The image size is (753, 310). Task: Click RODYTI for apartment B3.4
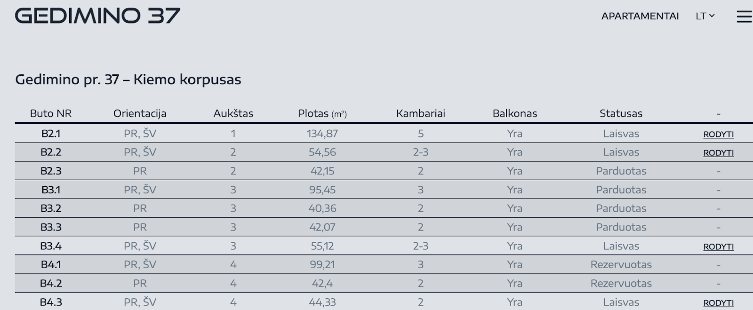718,246
